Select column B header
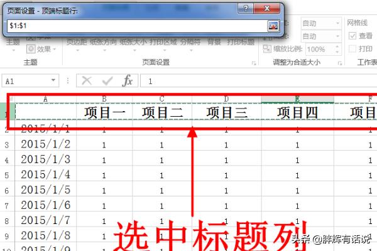The height and width of the screenshot is (251, 377). pos(104,99)
